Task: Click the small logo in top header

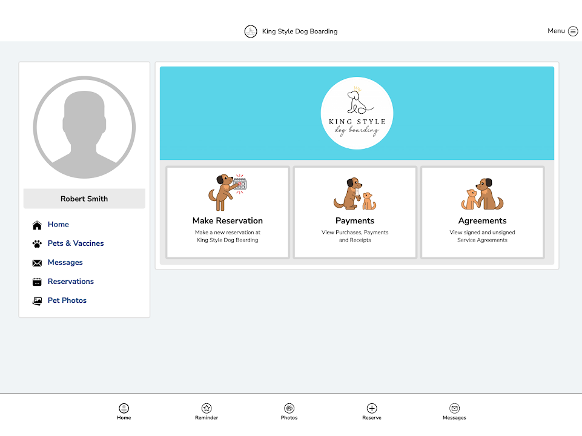Action: 251,31
